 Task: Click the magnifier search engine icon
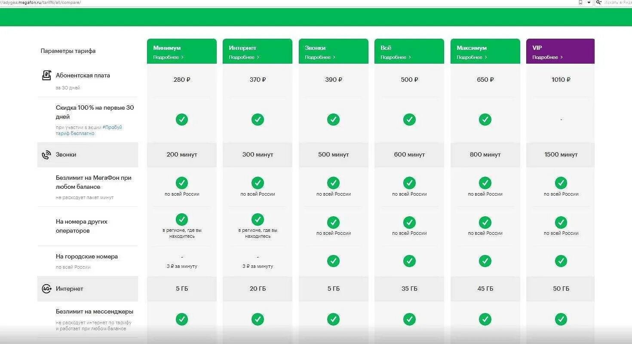pyautogui.click(x=598, y=3)
